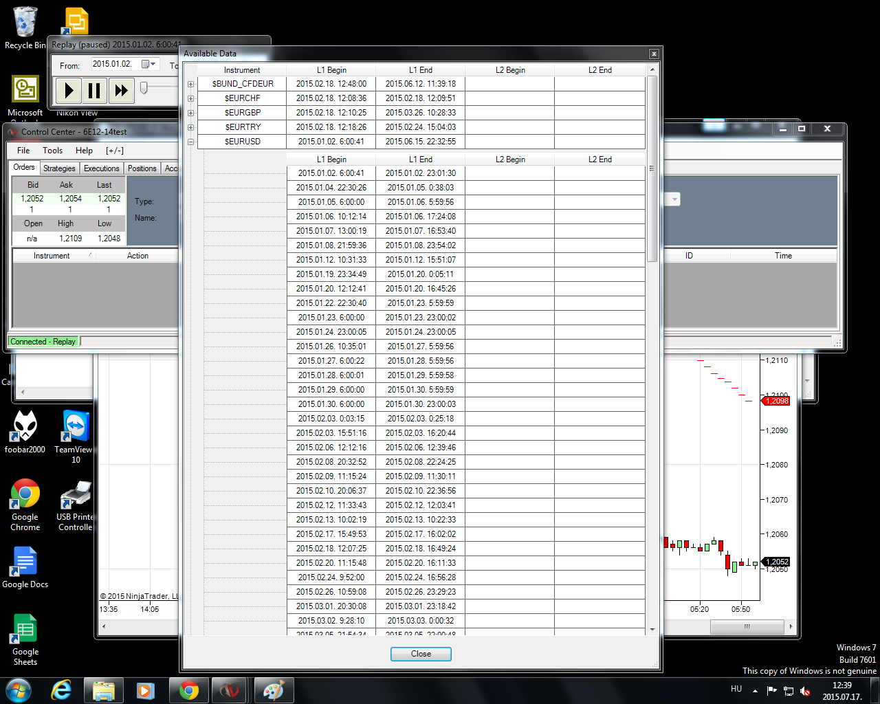
Task: Maximize the Control Center window
Action: tap(801, 129)
